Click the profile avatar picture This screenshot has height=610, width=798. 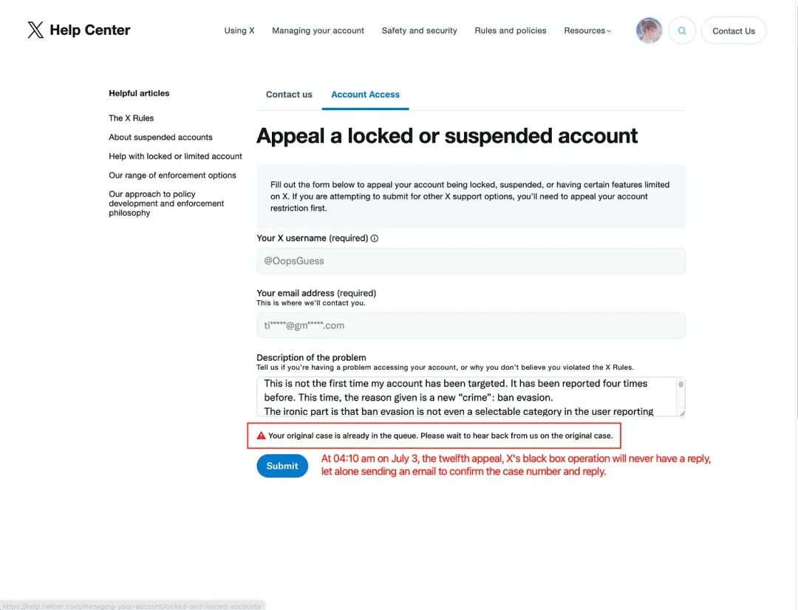click(x=649, y=31)
